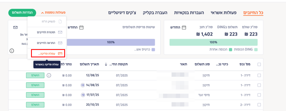Click the credit card icon for עמלת סליקה
Viewport: 286px width, 111px height.
coord(60,53)
